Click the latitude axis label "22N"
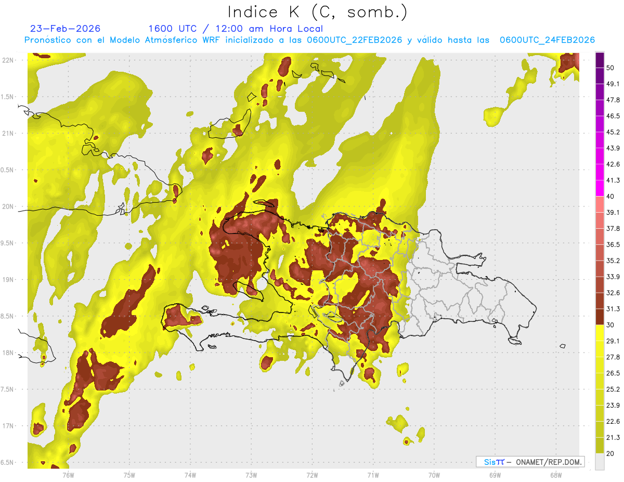Image resolution: width=624 pixels, height=482 pixels. pyautogui.click(x=8, y=60)
